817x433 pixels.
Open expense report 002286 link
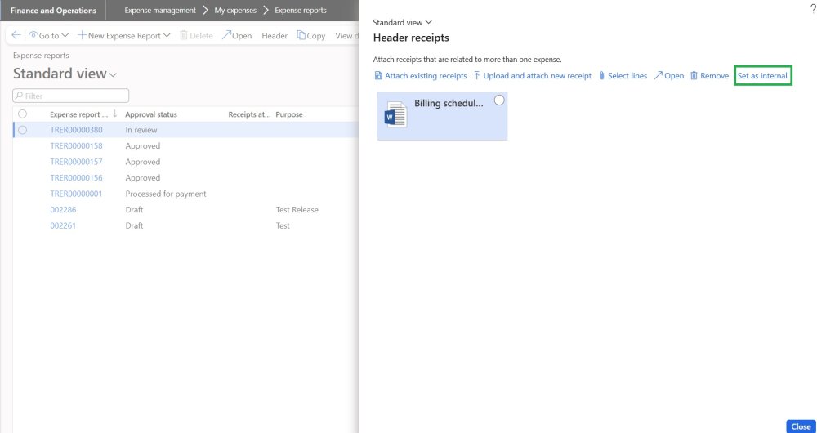tap(63, 210)
